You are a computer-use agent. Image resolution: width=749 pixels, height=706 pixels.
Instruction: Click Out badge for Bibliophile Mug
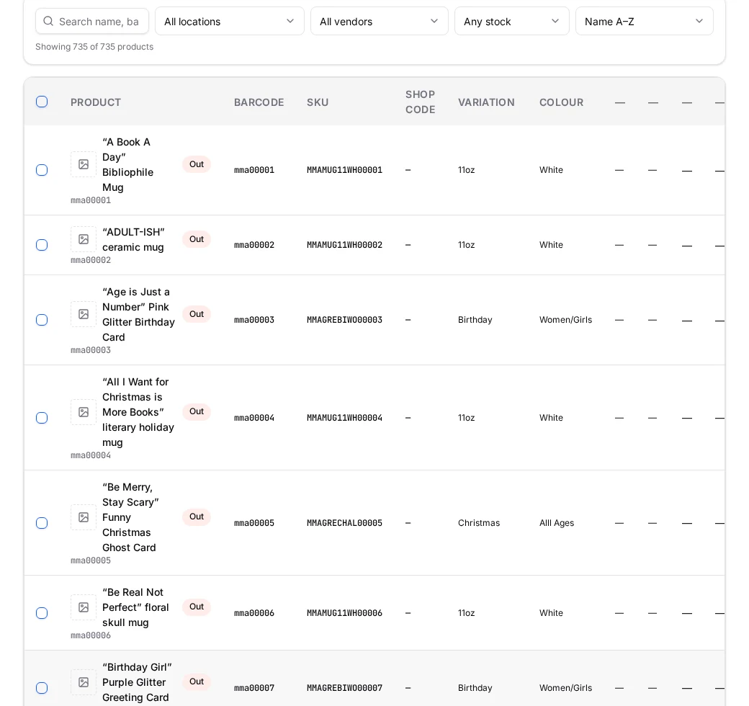tap(197, 164)
